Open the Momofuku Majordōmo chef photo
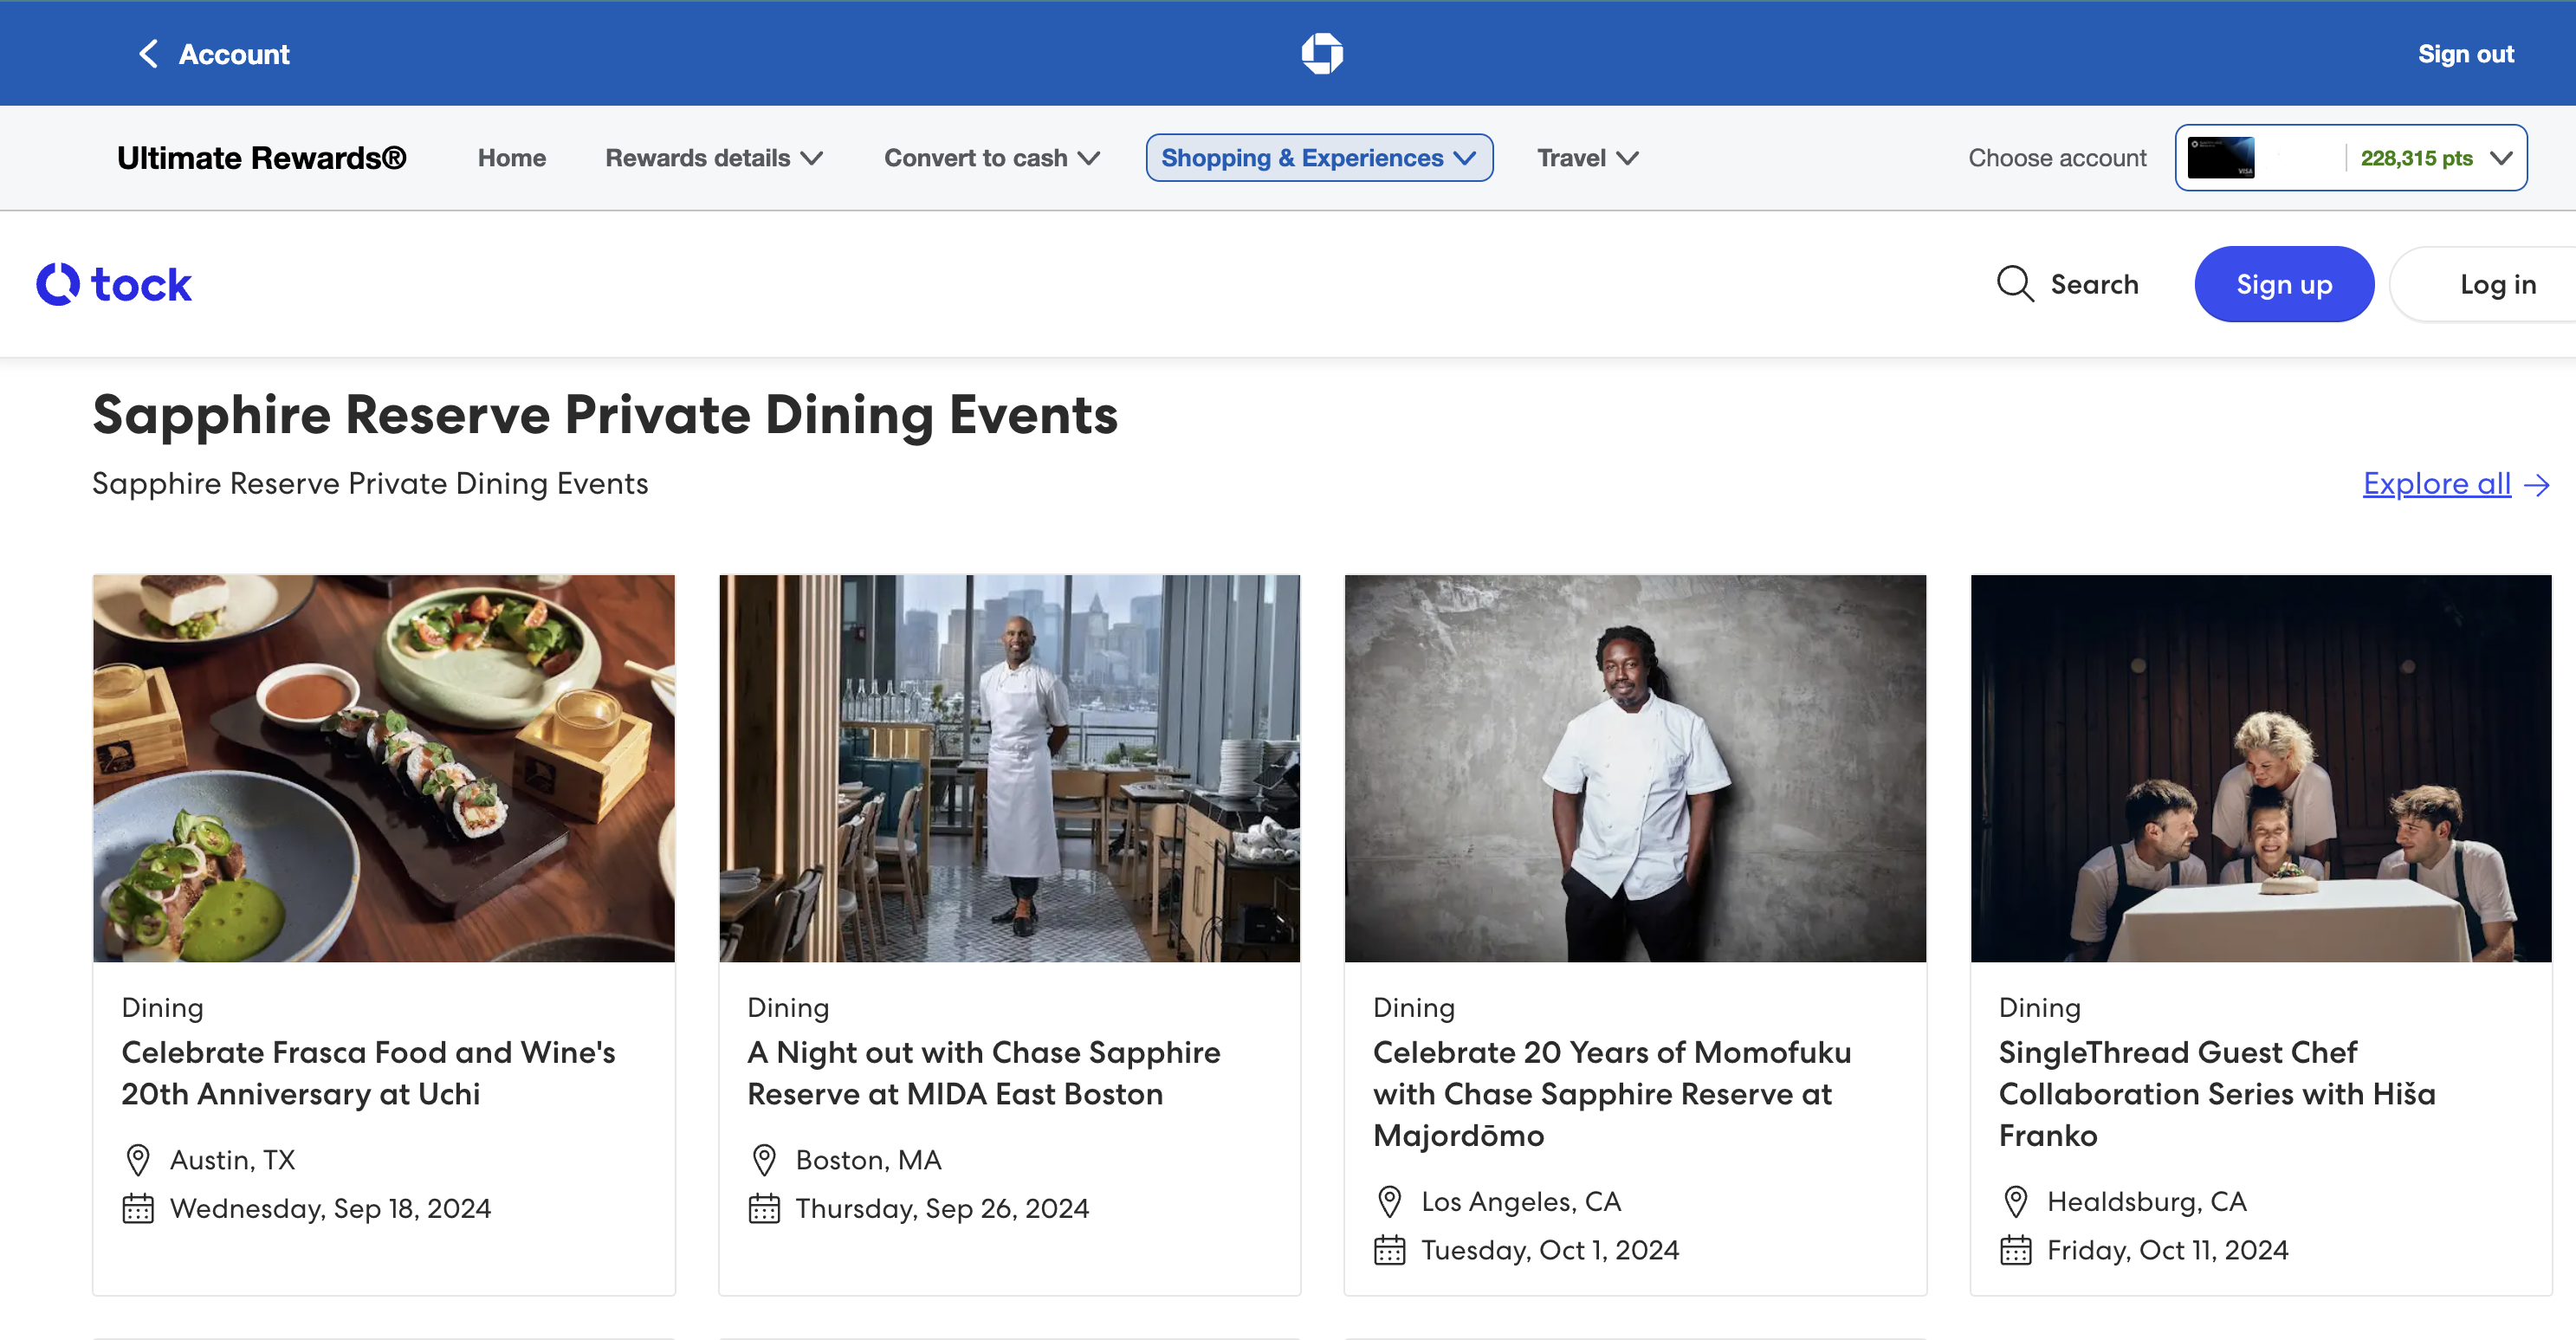 pyautogui.click(x=1634, y=768)
